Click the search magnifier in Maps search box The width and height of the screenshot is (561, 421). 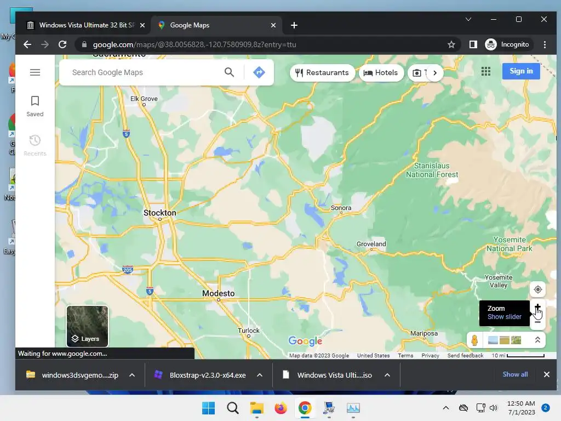(x=230, y=72)
